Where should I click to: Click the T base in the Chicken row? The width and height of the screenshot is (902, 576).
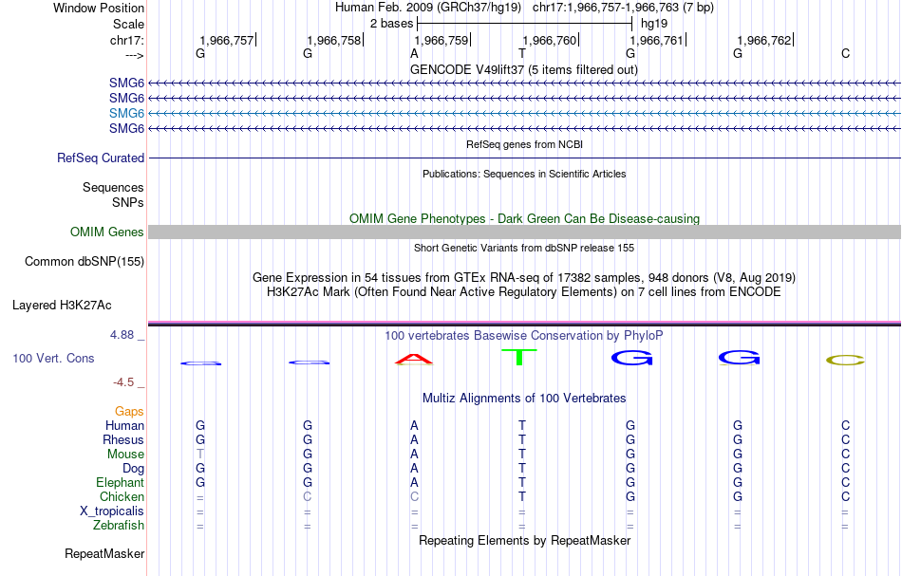click(x=522, y=496)
